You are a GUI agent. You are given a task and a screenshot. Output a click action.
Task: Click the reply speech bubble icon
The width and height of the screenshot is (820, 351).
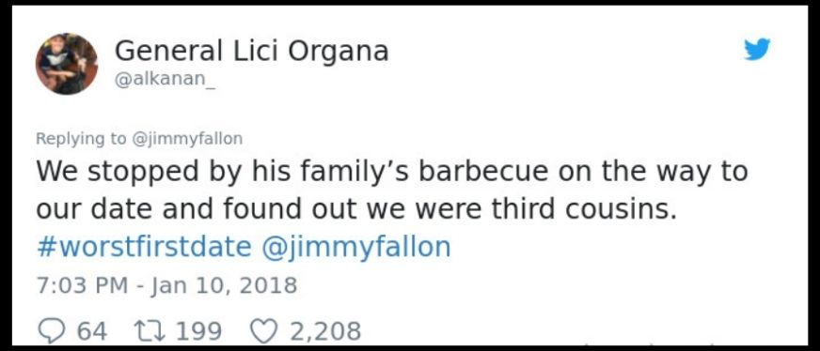pyautogui.click(x=53, y=330)
